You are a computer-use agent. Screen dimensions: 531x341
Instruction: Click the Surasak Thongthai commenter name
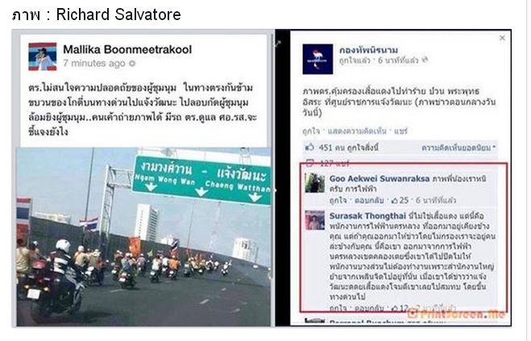click(367, 216)
